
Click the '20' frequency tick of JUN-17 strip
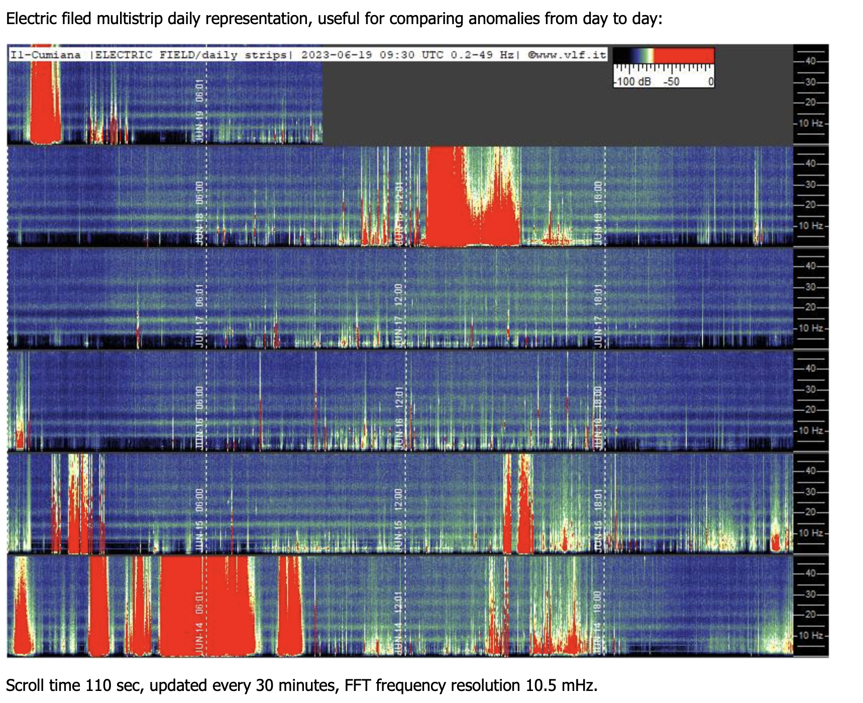811,307
